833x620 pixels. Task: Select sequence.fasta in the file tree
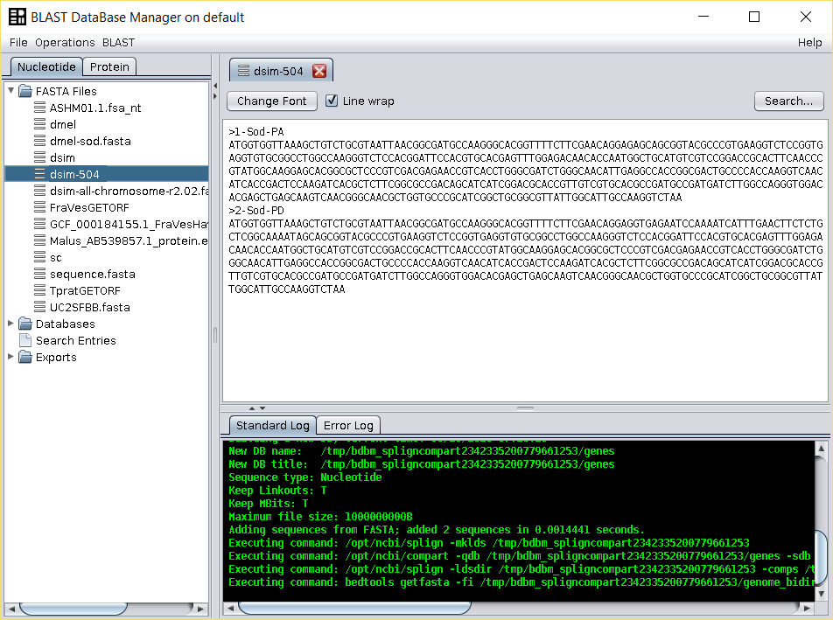(x=92, y=275)
